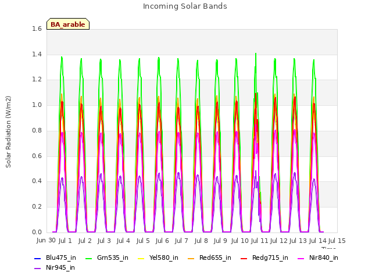Click the 0.4 y-axis tick label
Viewport: 372px width, 279px height.
37,181
